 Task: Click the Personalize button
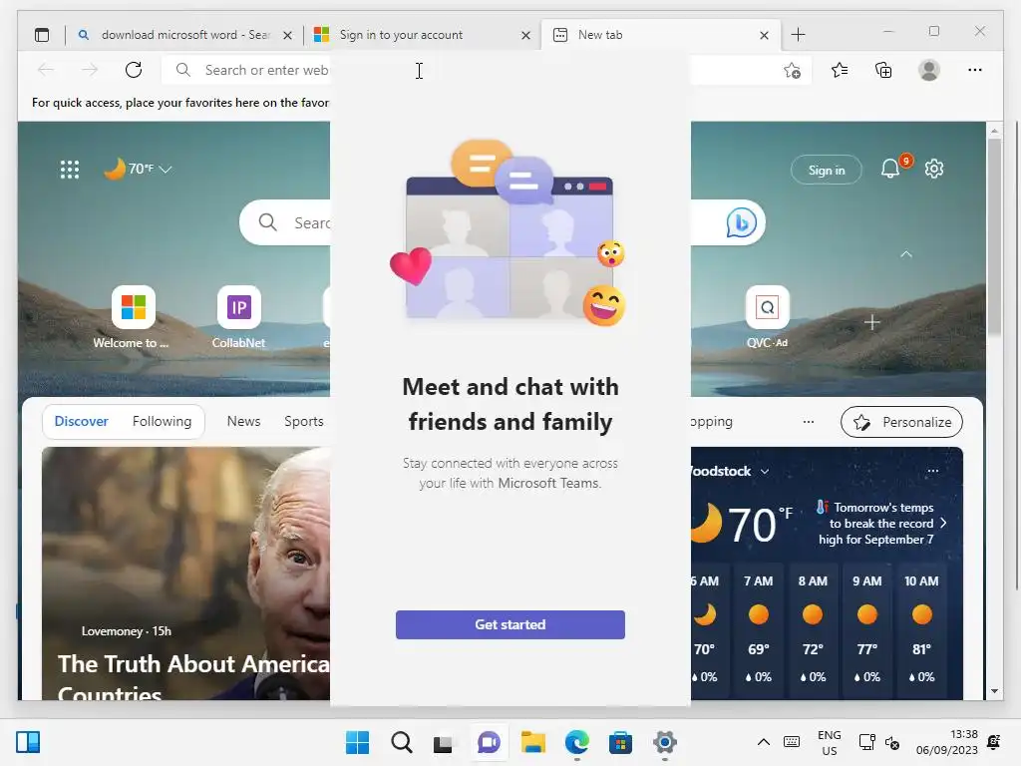(x=901, y=422)
